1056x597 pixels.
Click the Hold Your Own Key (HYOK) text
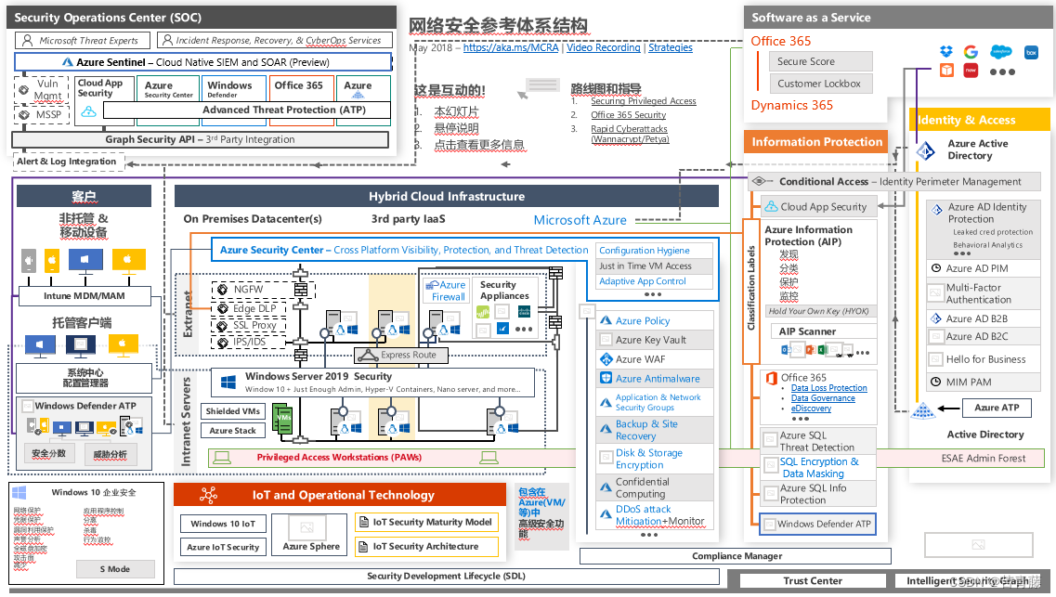[818, 312]
